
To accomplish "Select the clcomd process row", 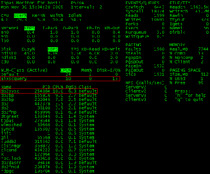I will click(48, 150).
